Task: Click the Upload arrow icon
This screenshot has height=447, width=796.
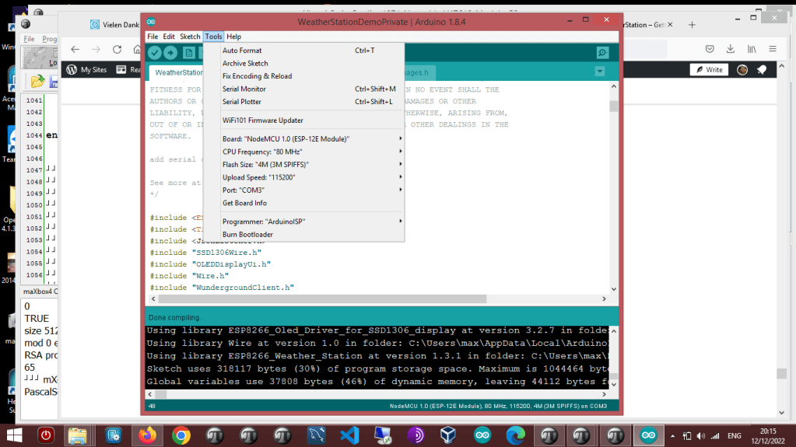Action: click(170, 52)
